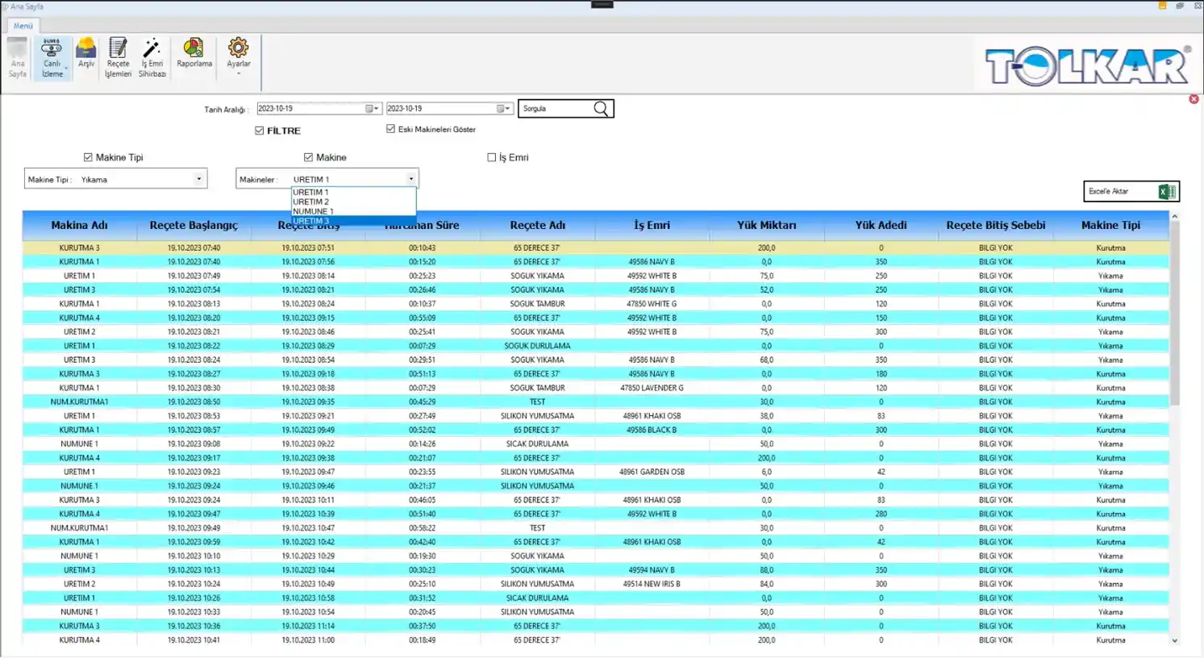The height and width of the screenshot is (658, 1204).
Task: Expand the Makine Tipi dropdown
Action: click(198, 179)
